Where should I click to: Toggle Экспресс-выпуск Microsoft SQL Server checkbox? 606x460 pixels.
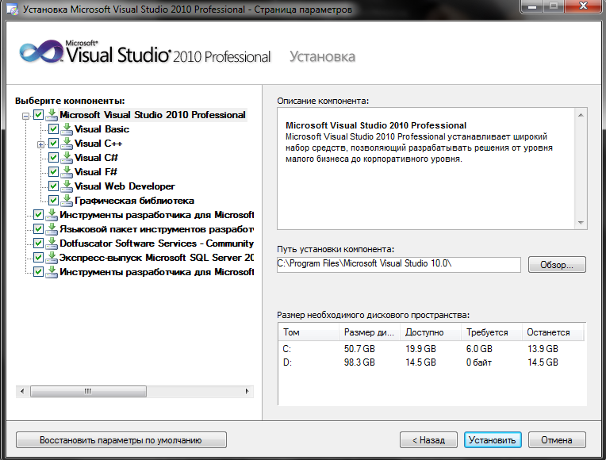38,258
